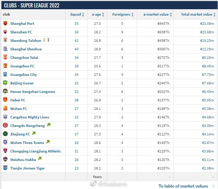Click the Guangzhou FC club crest
Screen dimensions: 218x189
5,66
